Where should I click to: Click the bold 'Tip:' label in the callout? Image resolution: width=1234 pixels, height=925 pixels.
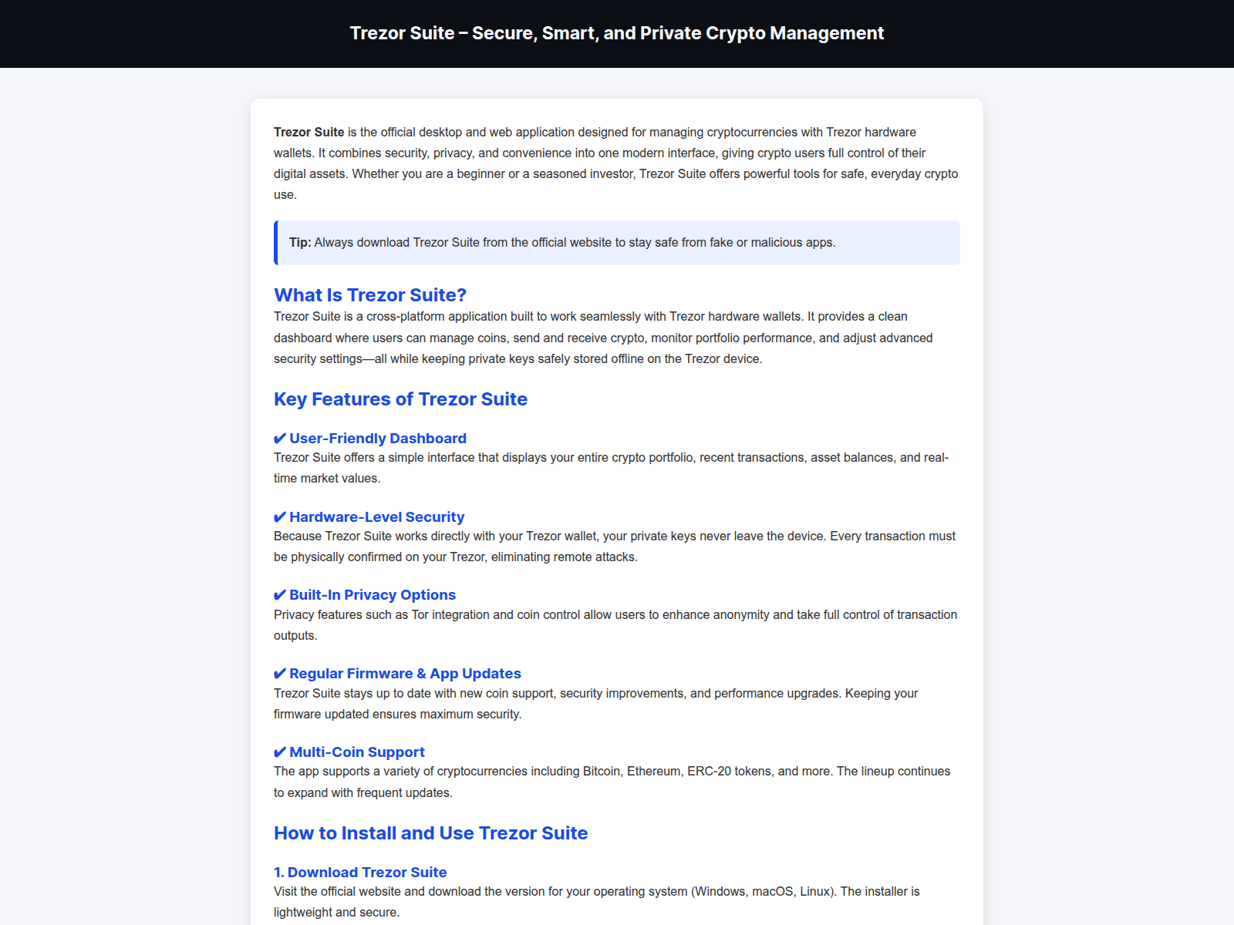pos(300,242)
